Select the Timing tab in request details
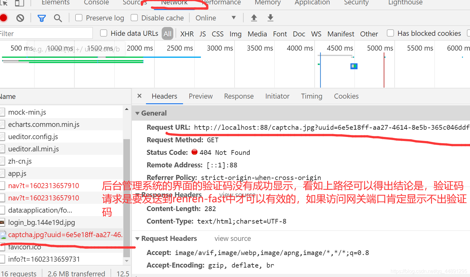This screenshot has width=470, height=277. pyautogui.click(x=312, y=96)
